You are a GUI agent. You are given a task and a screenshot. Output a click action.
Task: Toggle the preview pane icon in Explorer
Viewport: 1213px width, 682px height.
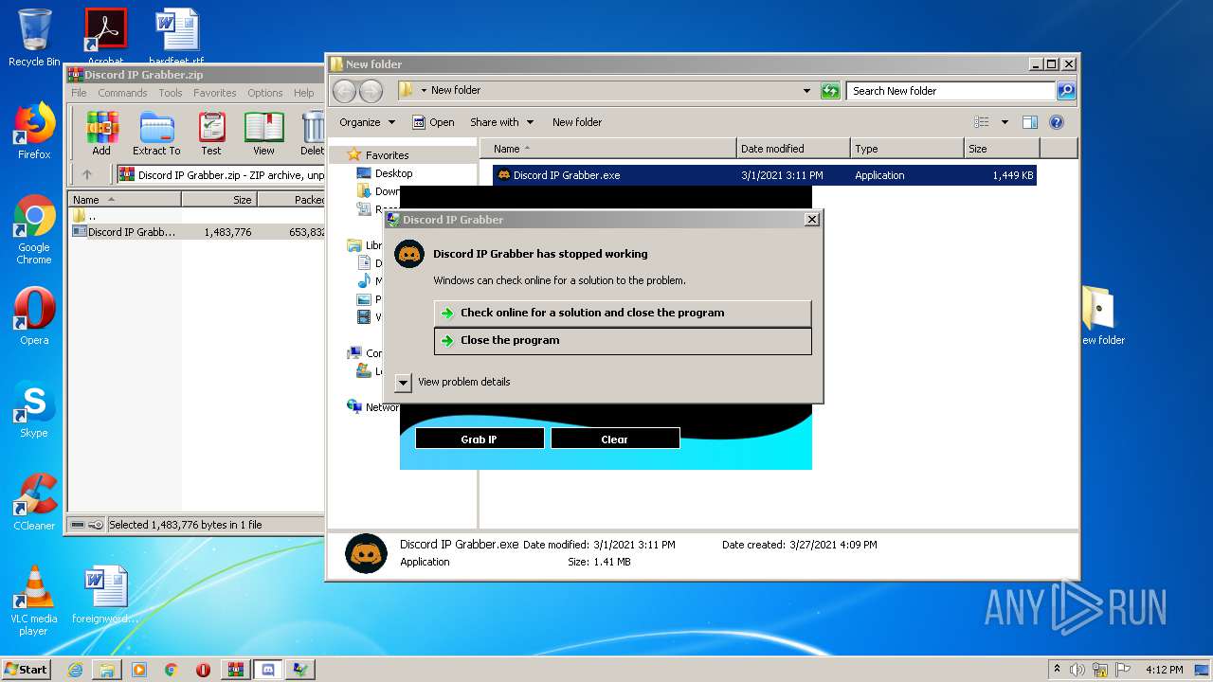(x=1030, y=122)
